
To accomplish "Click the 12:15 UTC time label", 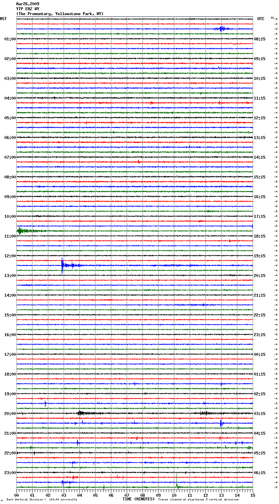I will pos(260,118).
